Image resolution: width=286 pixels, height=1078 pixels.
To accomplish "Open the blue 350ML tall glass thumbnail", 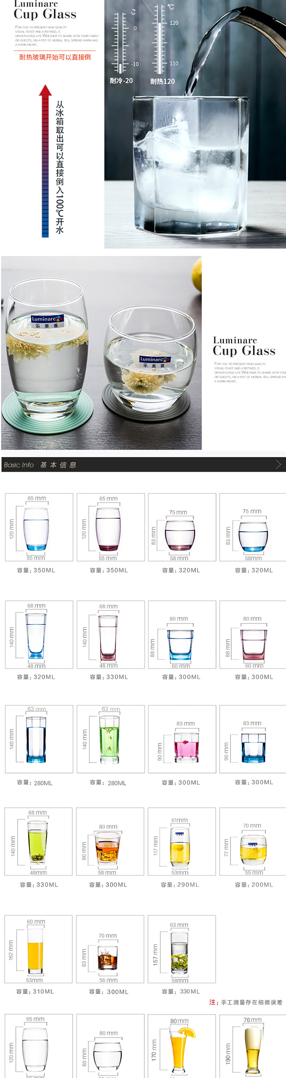I will [39, 527].
